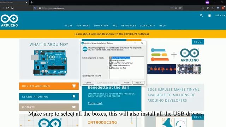Click the SIGN IN link
The width and height of the screenshot is (226, 127).
pyautogui.click(x=220, y=15)
